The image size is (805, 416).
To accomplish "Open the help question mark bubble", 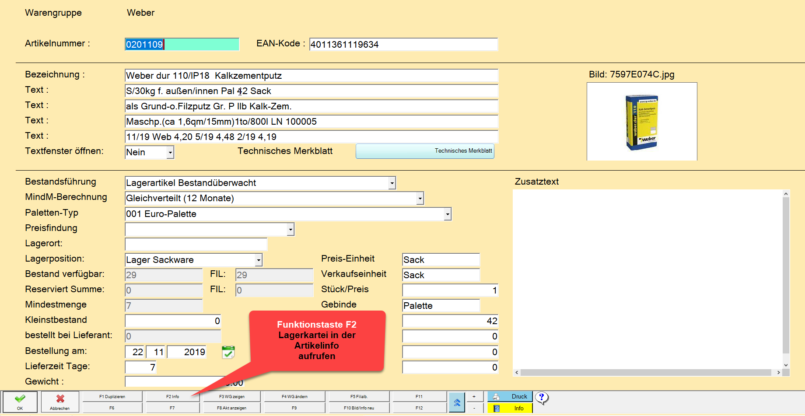I will pos(542,398).
